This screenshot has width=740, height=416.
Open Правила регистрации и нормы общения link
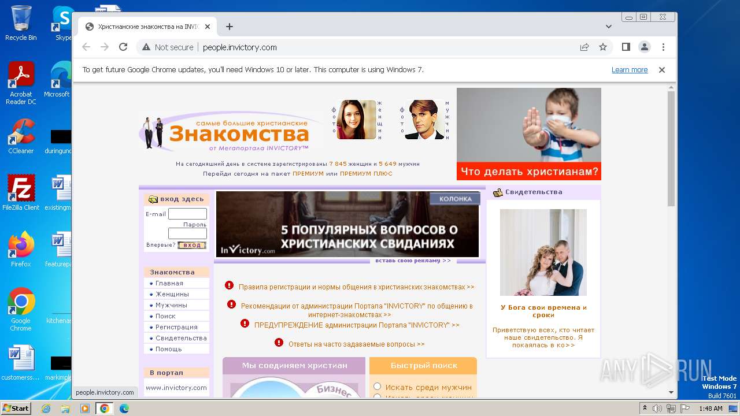356,287
